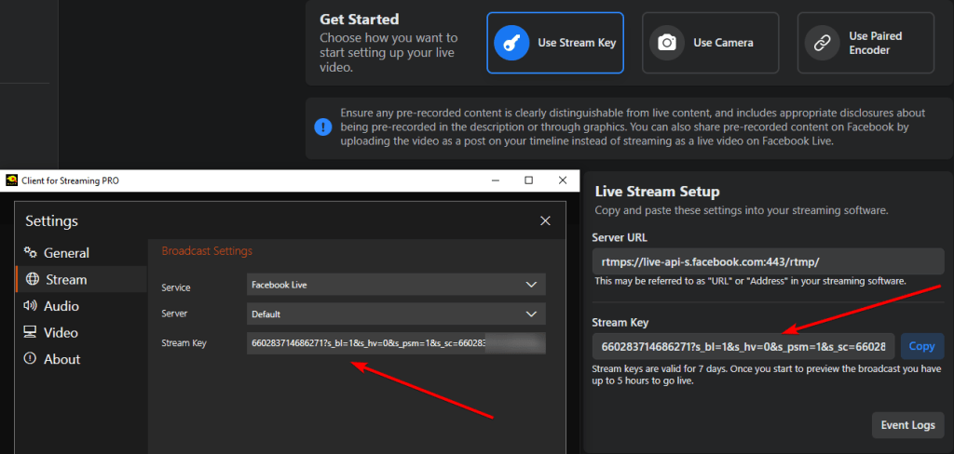Copy the Facebook stream key
Viewport: 954px width, 454px height.
coord(921,346)
